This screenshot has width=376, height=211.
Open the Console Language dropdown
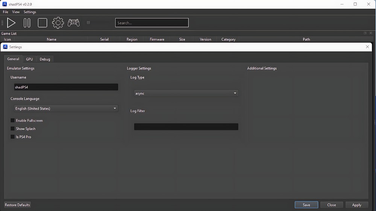[x=66, y=108]
